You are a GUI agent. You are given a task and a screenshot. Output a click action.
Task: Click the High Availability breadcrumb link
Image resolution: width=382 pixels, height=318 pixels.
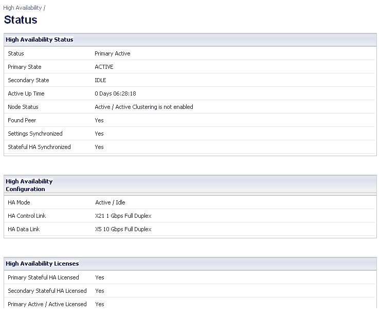tap(23, 8)
